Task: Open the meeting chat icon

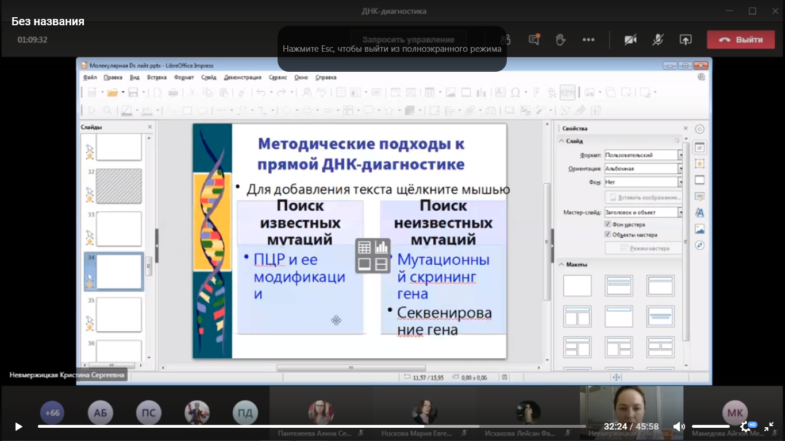Action: coord(534,40)
